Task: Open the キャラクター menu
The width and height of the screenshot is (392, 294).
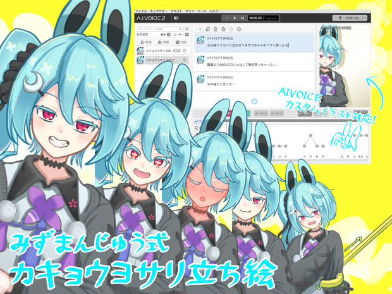Action: point(159,11)
